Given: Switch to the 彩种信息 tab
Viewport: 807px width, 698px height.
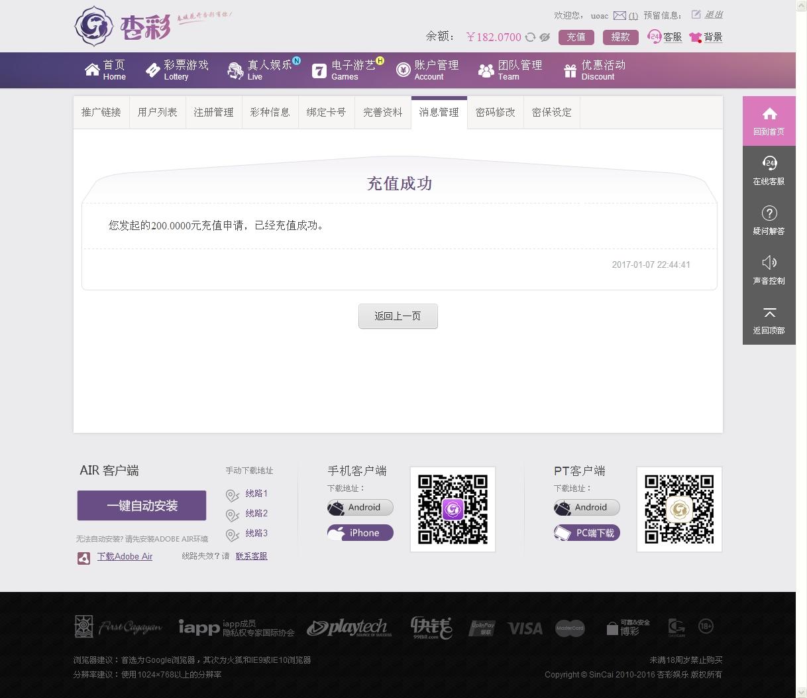Looking at the screenshot, I should [270, 112].
